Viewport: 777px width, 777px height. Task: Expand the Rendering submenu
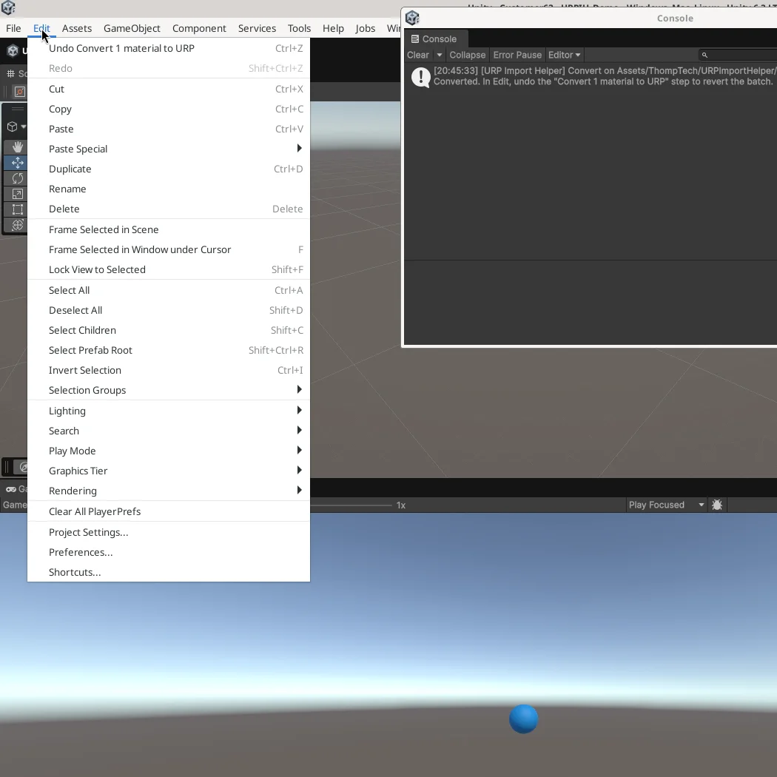[169, 491]
